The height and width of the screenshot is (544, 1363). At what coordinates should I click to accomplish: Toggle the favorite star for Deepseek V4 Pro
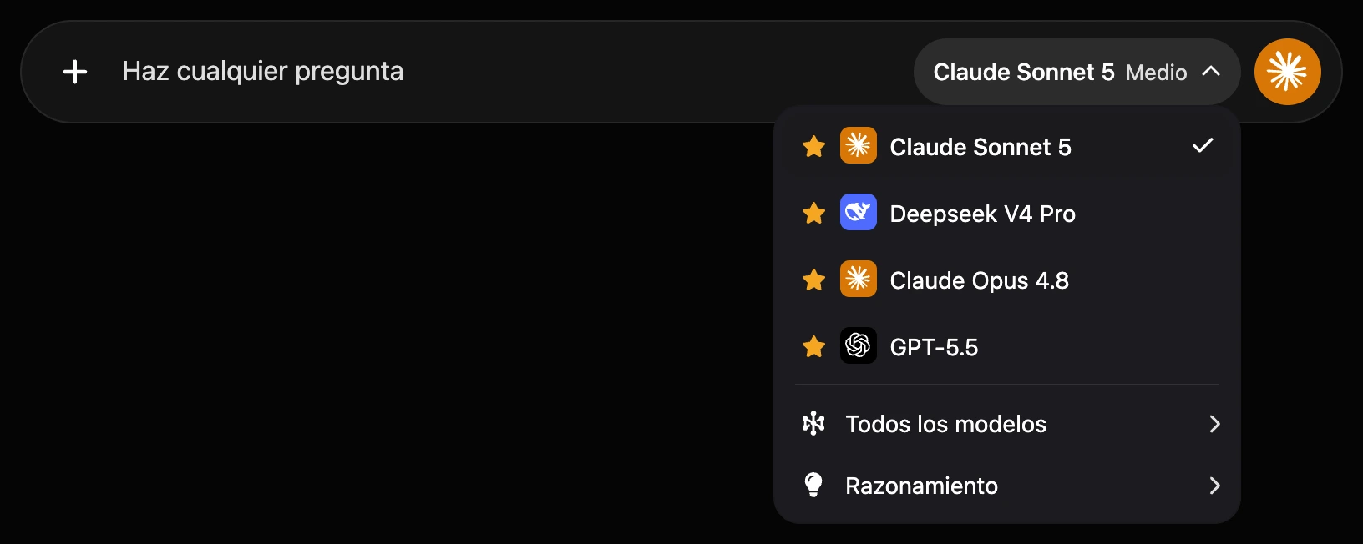813,214
